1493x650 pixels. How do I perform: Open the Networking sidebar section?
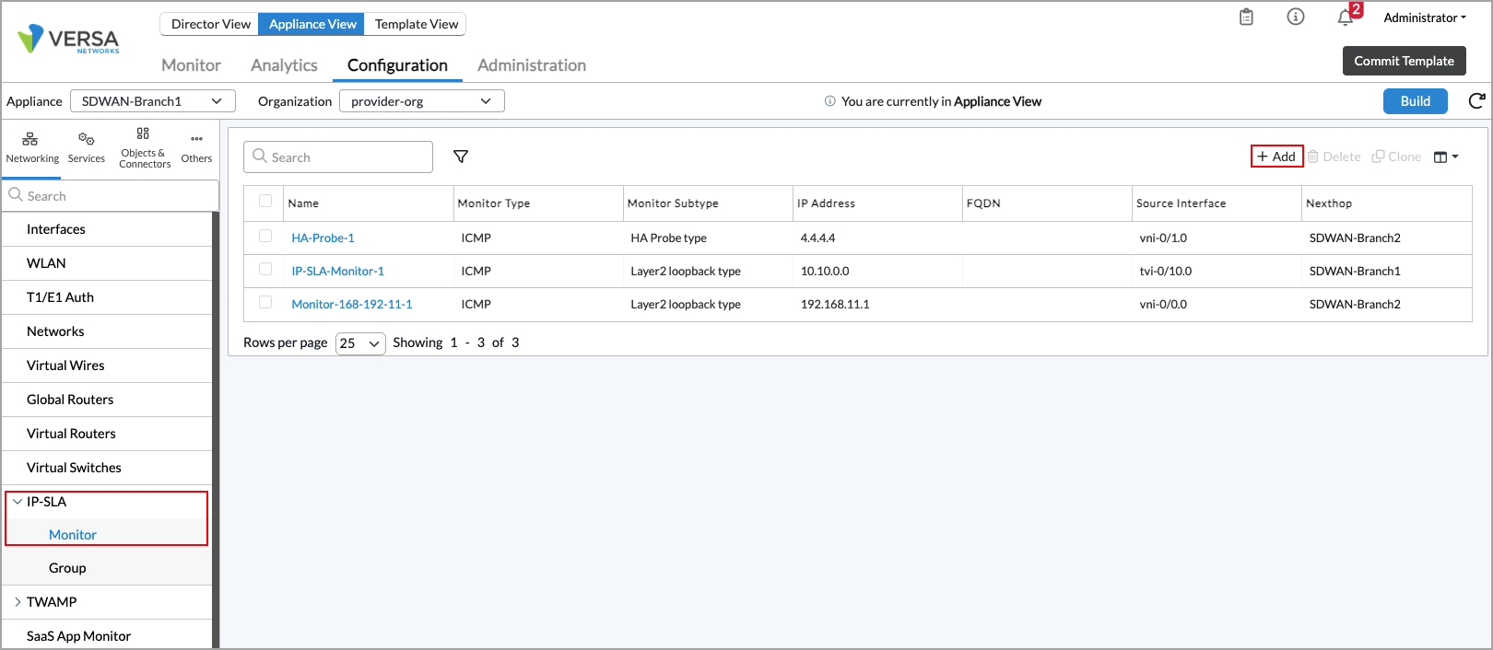tap(32, 147)
